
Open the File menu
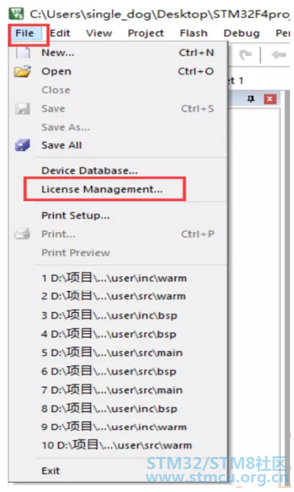(24, 33)
